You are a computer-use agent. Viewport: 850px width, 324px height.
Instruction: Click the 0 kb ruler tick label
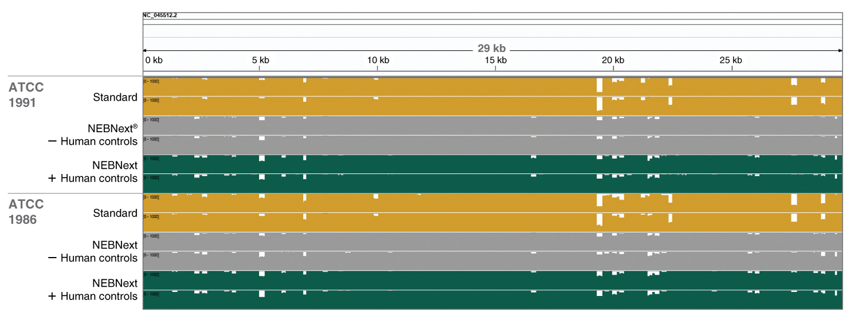[x=154, y=60]
